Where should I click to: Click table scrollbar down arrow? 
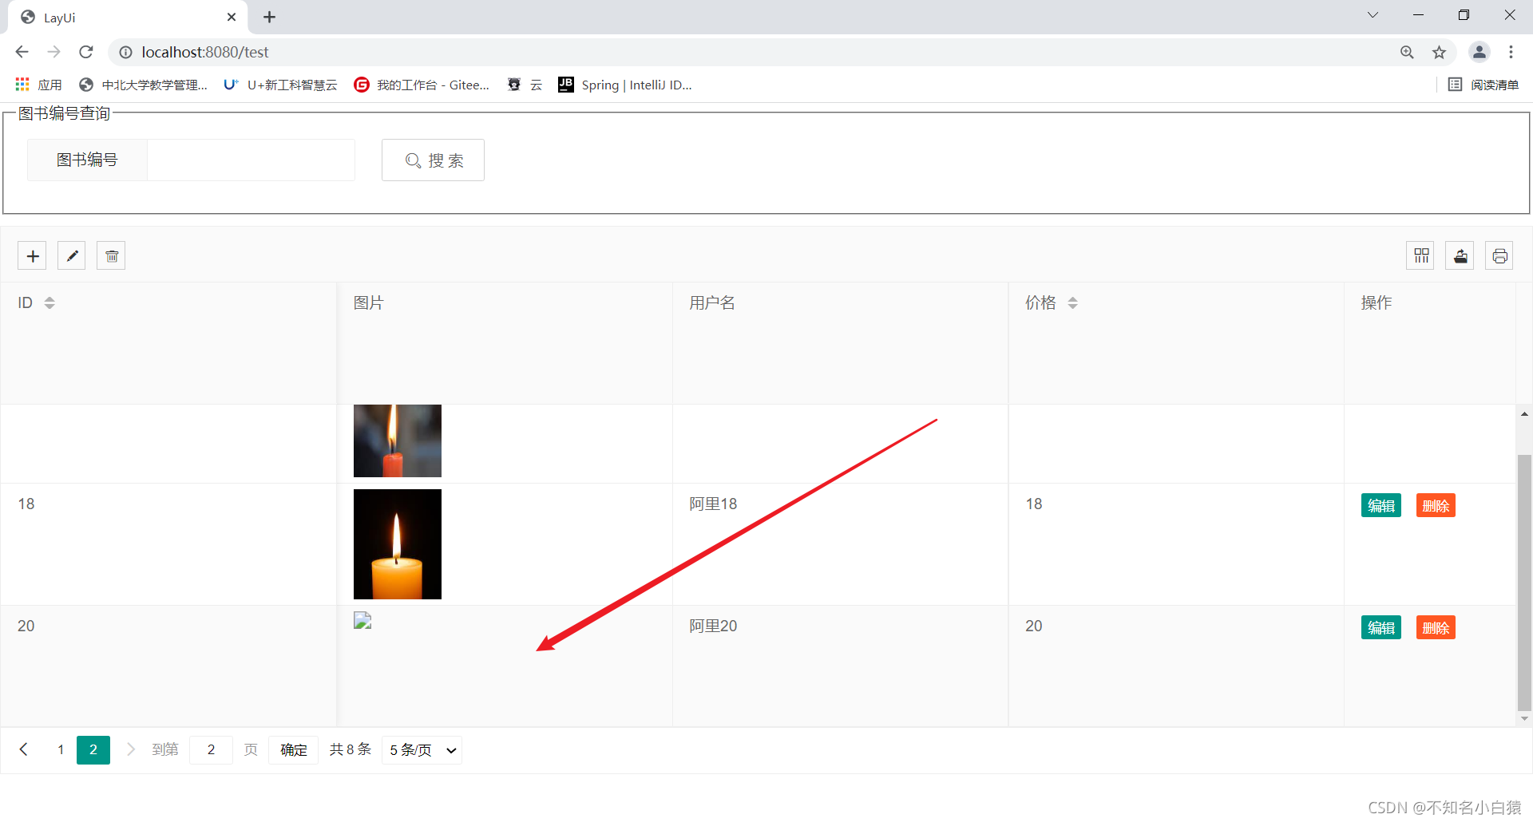(x=1524, y=718)
